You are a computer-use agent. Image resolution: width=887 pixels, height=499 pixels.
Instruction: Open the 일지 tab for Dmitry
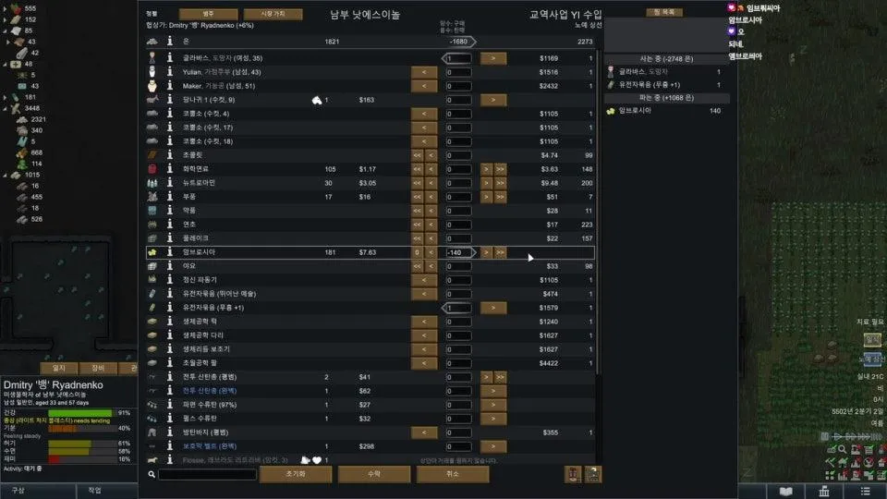[59, 368]
